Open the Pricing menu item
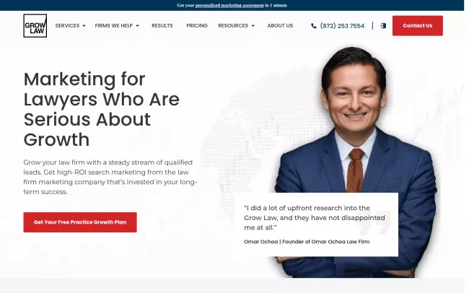Screen dimensions: 469x293 [x=196, y=25]
